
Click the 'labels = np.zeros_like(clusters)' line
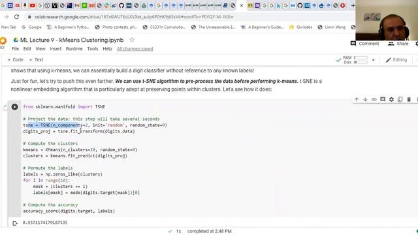(63, 174)
